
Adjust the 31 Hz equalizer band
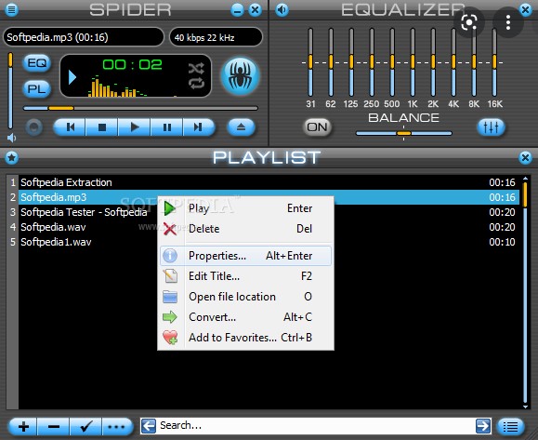(310, 62)
